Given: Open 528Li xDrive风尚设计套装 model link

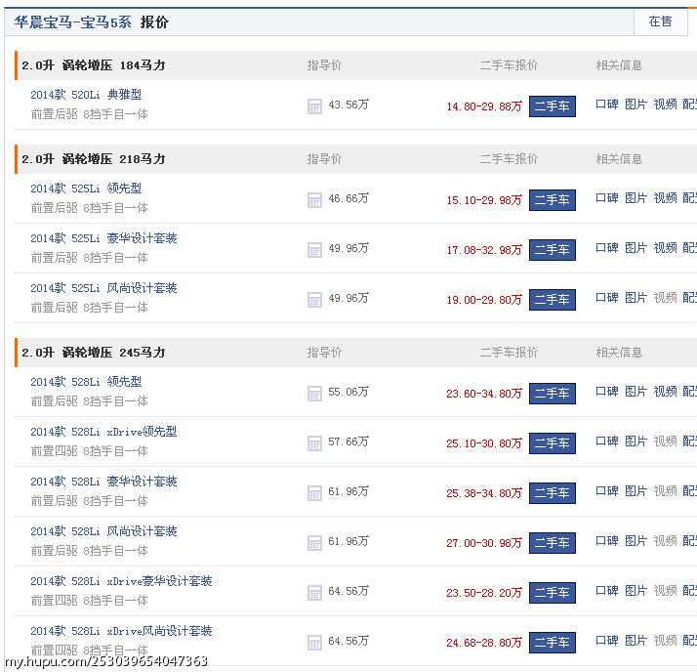Looking at the screenshot, I should coord(121,631).
